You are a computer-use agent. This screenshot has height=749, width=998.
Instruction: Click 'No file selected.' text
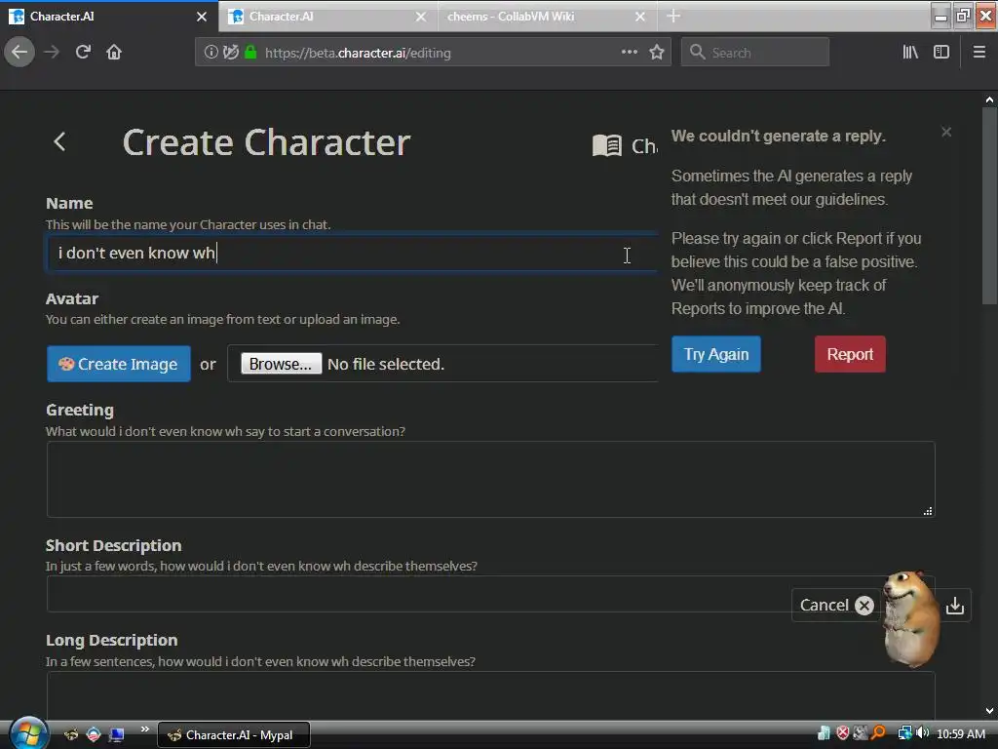(386, 364)
